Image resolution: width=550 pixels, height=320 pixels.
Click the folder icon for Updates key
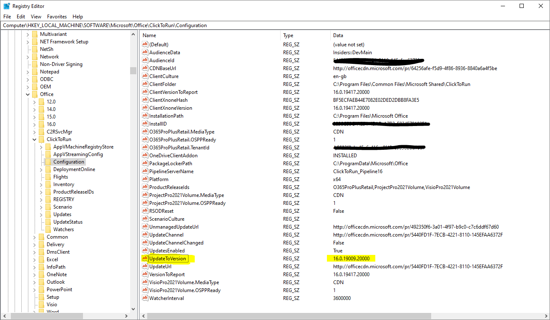(x=48, y=214)
